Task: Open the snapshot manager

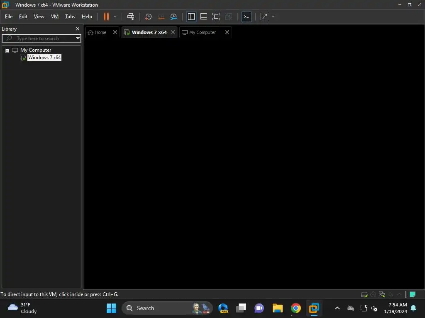Action: click(x=173, y=17)
